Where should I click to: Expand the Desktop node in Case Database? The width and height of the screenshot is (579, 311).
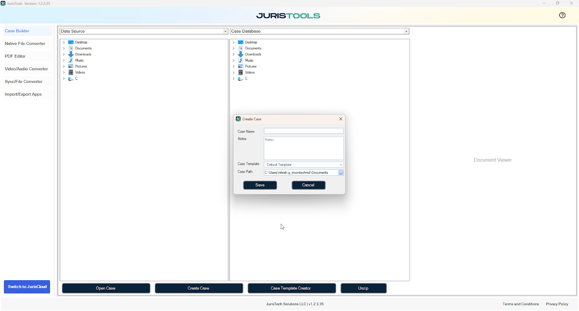coord(234,42)
